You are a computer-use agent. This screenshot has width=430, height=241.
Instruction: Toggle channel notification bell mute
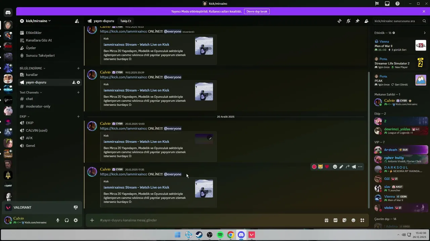[x=348, y=21]
